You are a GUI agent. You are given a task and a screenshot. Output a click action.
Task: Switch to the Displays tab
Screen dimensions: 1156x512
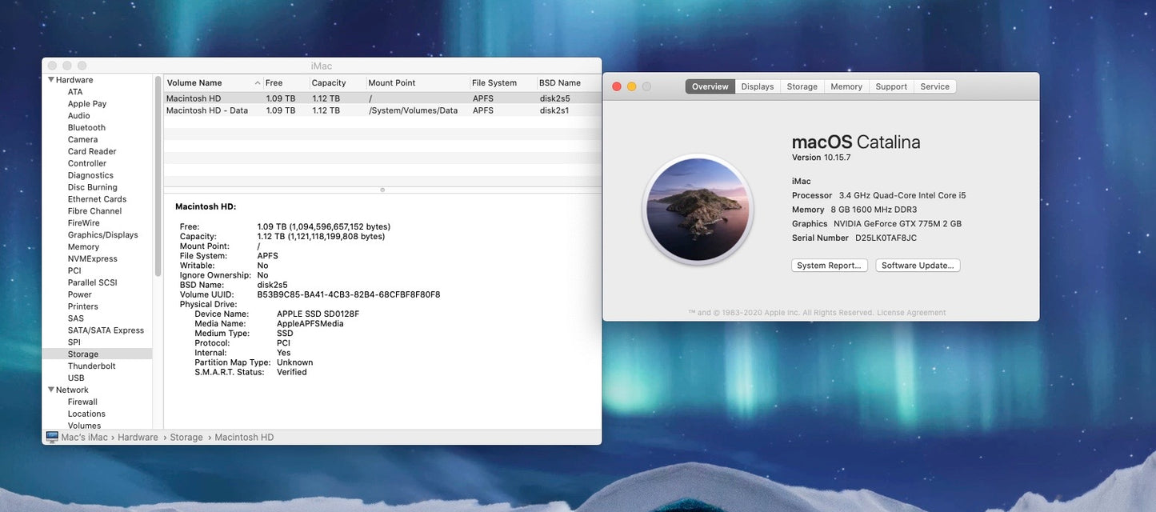point(757,86)
